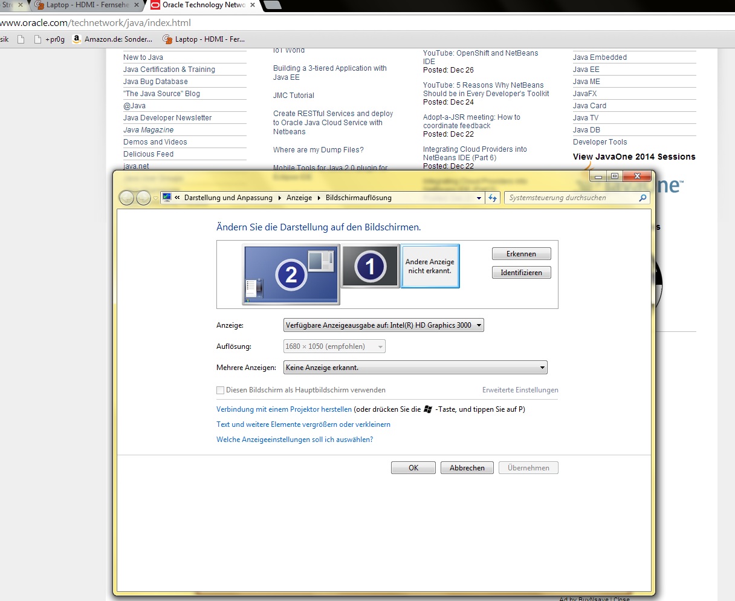This screenshot has width=735, height=601.
Task: Open 'Adopt-a-JSR meeting' article link
Action: coord(471,122)
